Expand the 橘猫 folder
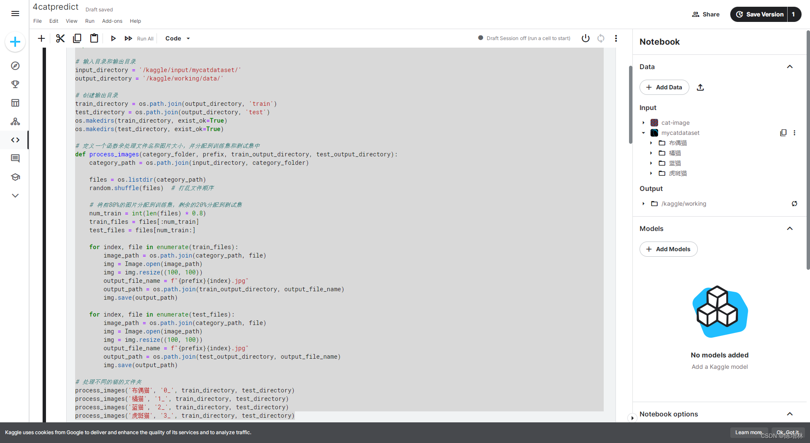The image size is (810, 443). [651, 153]
